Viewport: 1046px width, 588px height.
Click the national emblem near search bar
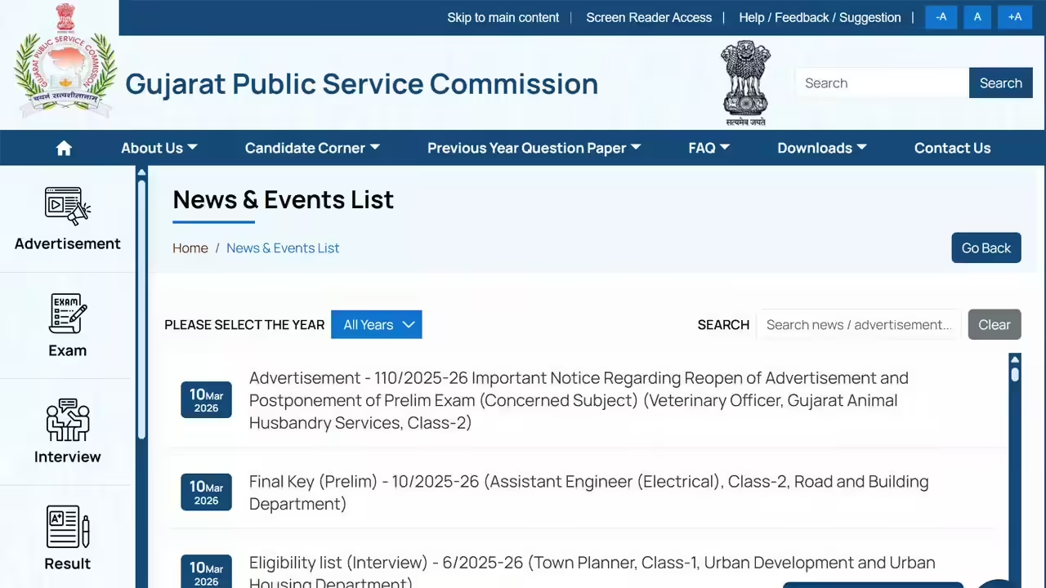[x=745, y=82]
